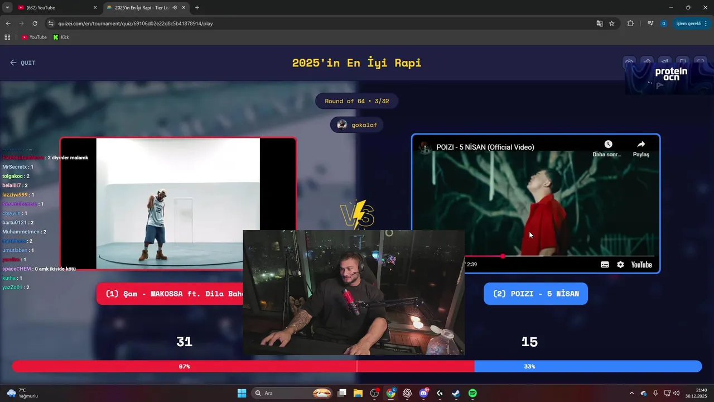Open the POIZI channel avatar in player
714x402 pixels.
[426, 147]
